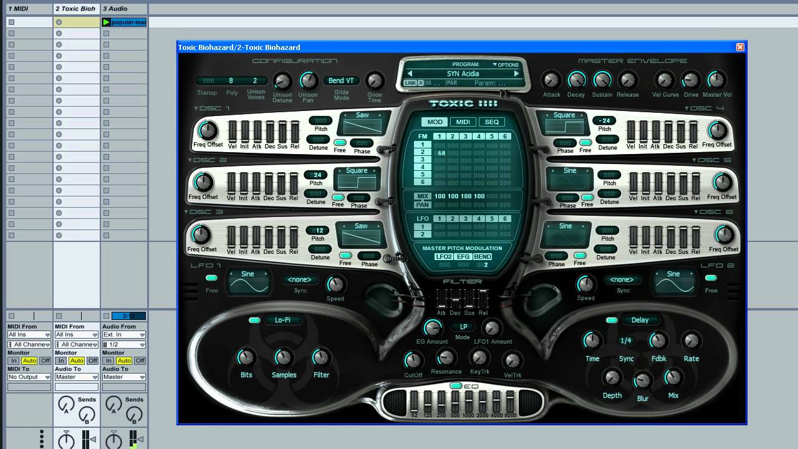The image size is (798, 449).
Task: Click the master envelope Attack knob
Action: tap(551, 80)
